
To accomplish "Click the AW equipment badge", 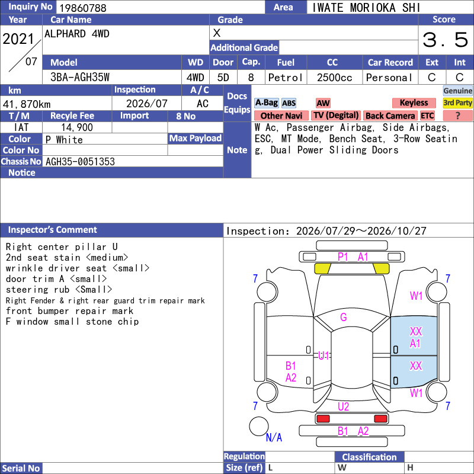I will [323, 103].
